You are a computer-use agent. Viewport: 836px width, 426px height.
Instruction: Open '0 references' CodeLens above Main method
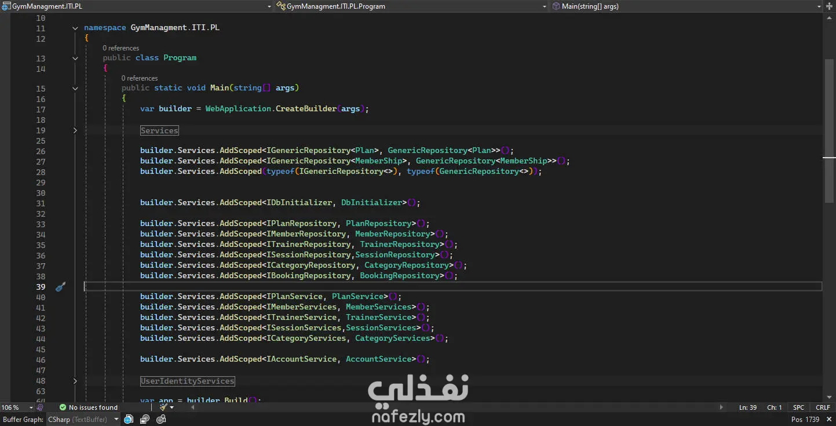140,78
